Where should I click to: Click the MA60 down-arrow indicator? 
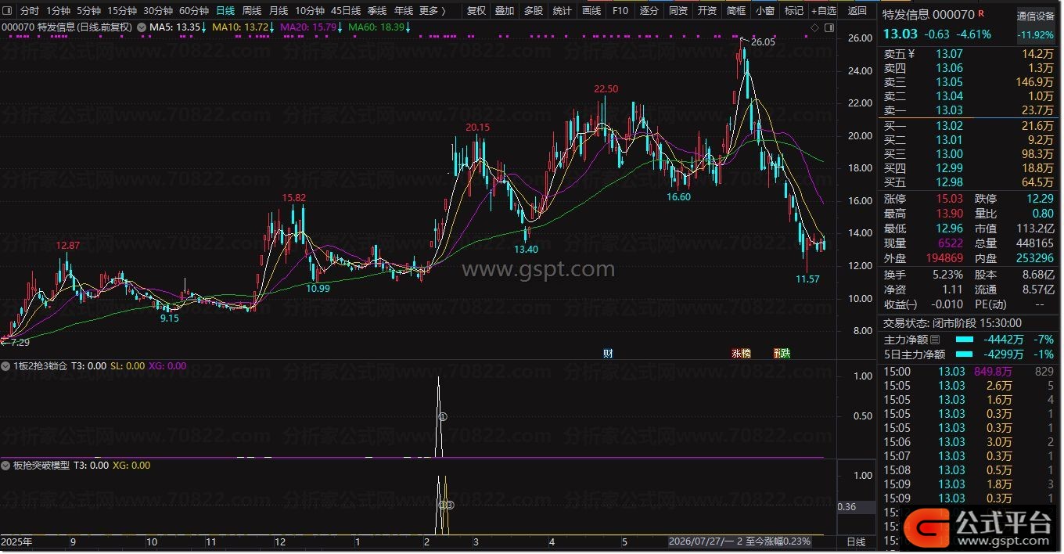(408, 27)
